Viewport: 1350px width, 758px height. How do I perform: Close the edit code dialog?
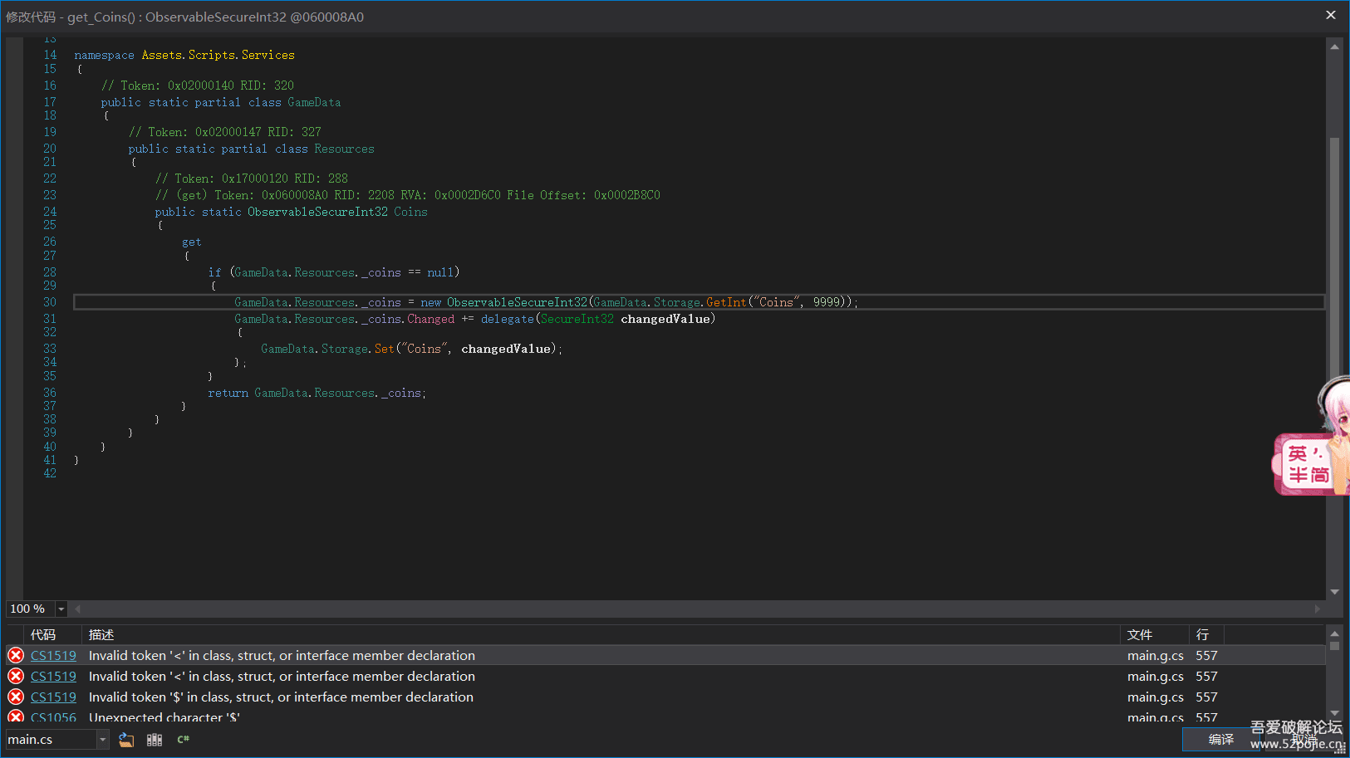click(x=1331, y=15)
